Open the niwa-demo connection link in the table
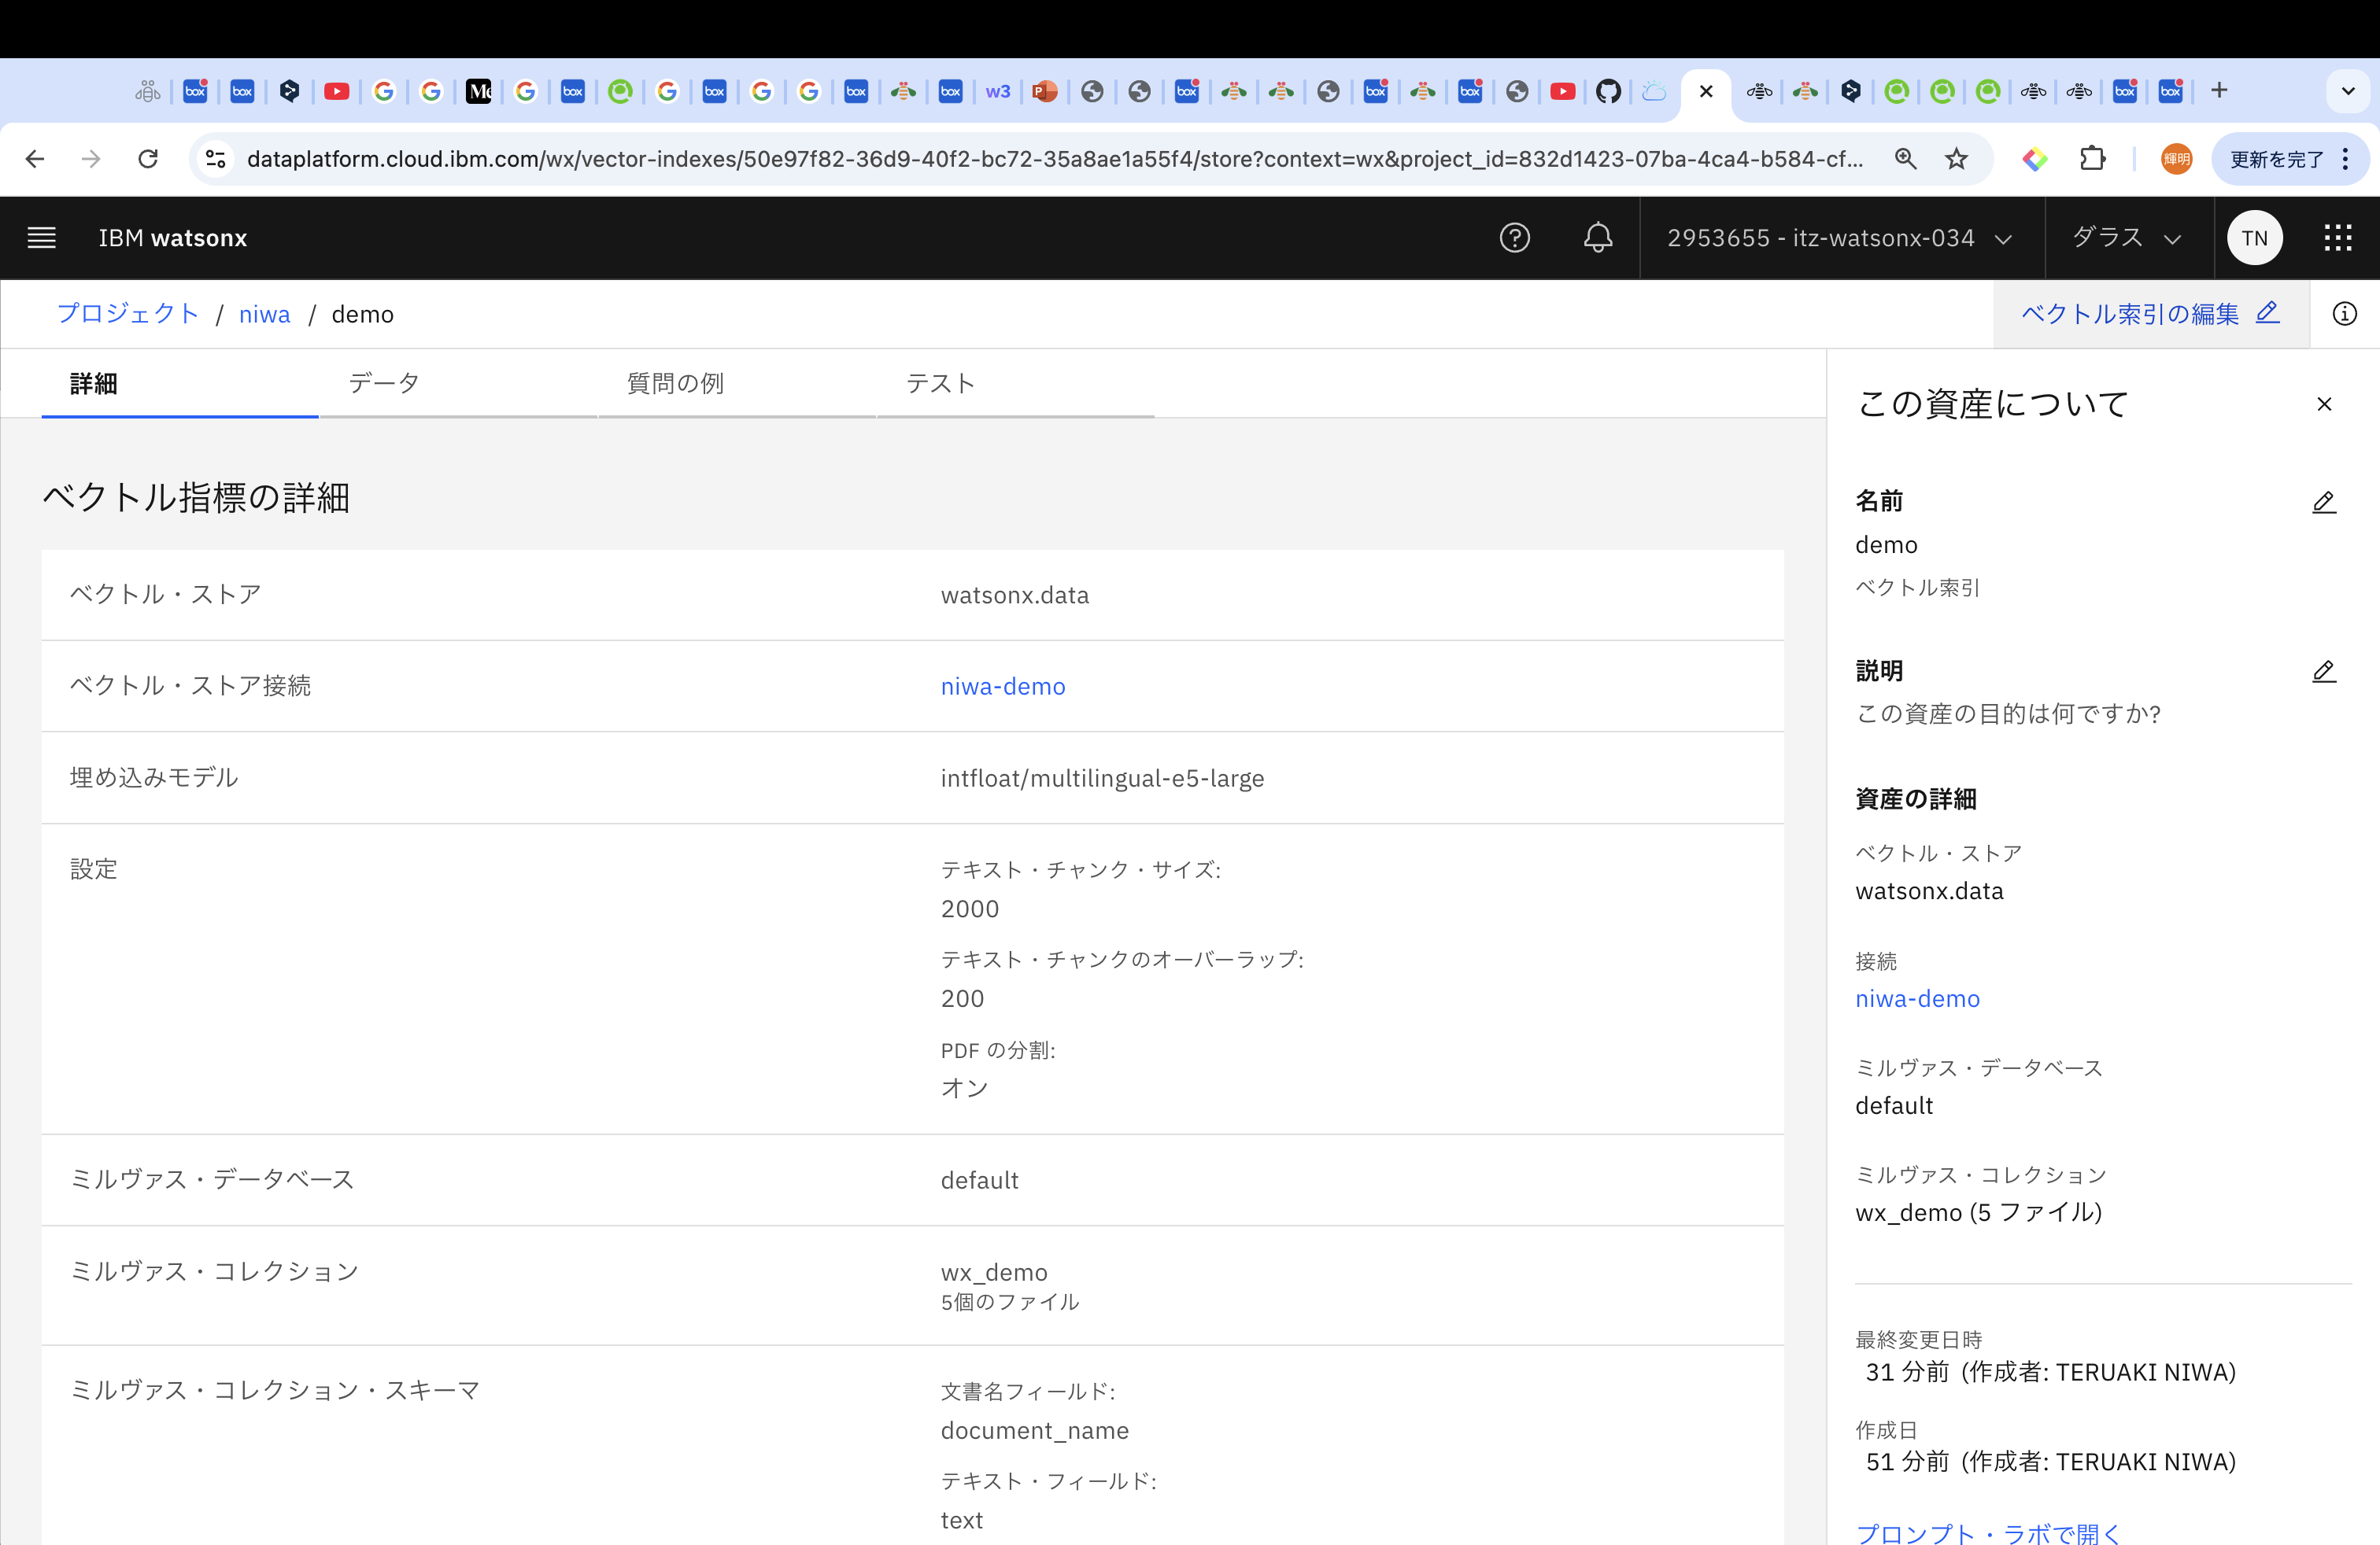The width and height of the screenshot is (2380, 1545). (1002, 687)
